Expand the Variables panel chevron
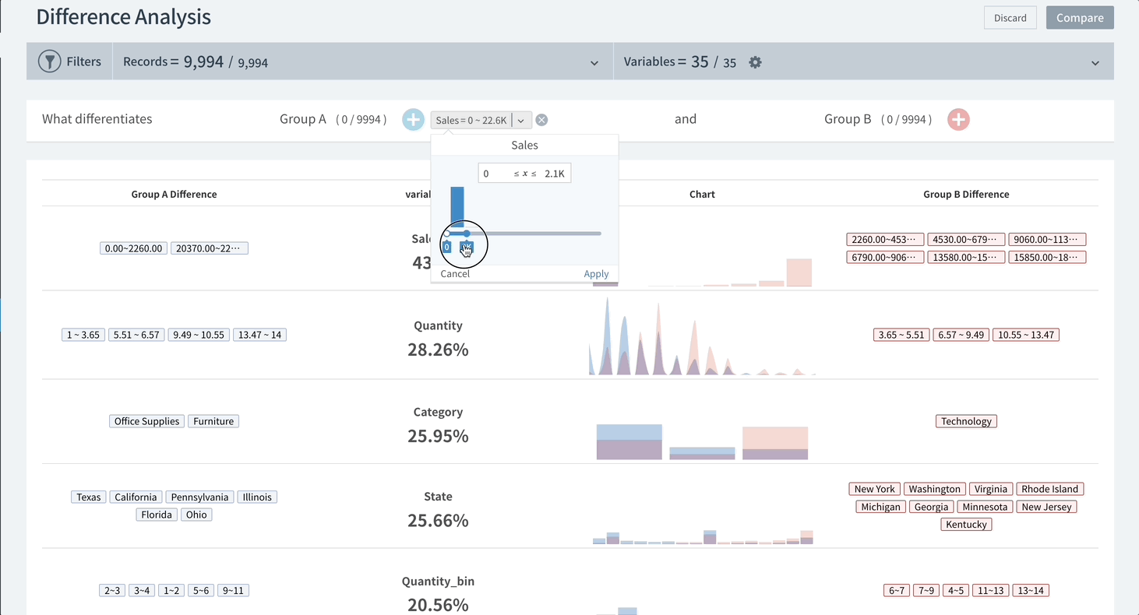This screenshot has width=1139, height=615. coord(1095,63)
